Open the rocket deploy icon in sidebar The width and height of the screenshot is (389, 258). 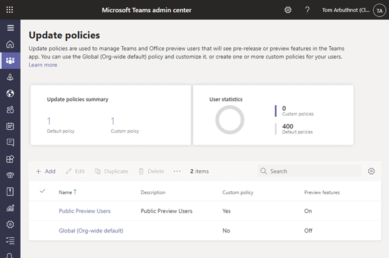coord(10,77)
